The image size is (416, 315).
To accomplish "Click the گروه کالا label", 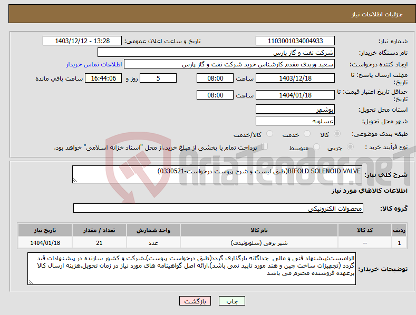I will [x=394, y=209].
